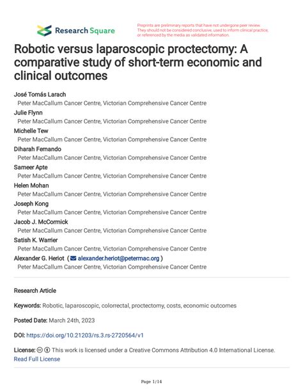This screenshot has width=303, height=392.
Task: Click the Read Full License link
Action: pyautogui.click(x=37, y=359)
